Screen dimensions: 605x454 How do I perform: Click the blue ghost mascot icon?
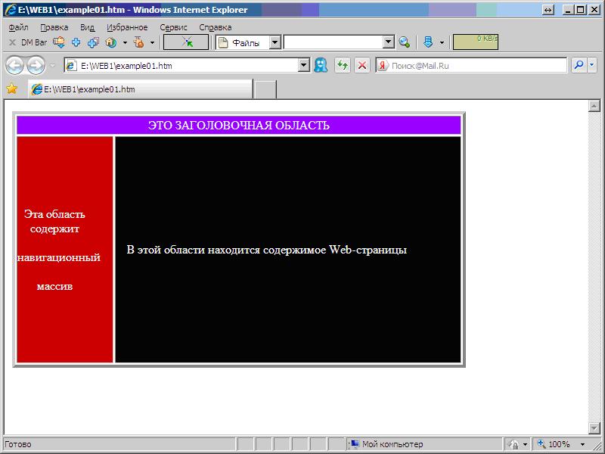point(321,65)
